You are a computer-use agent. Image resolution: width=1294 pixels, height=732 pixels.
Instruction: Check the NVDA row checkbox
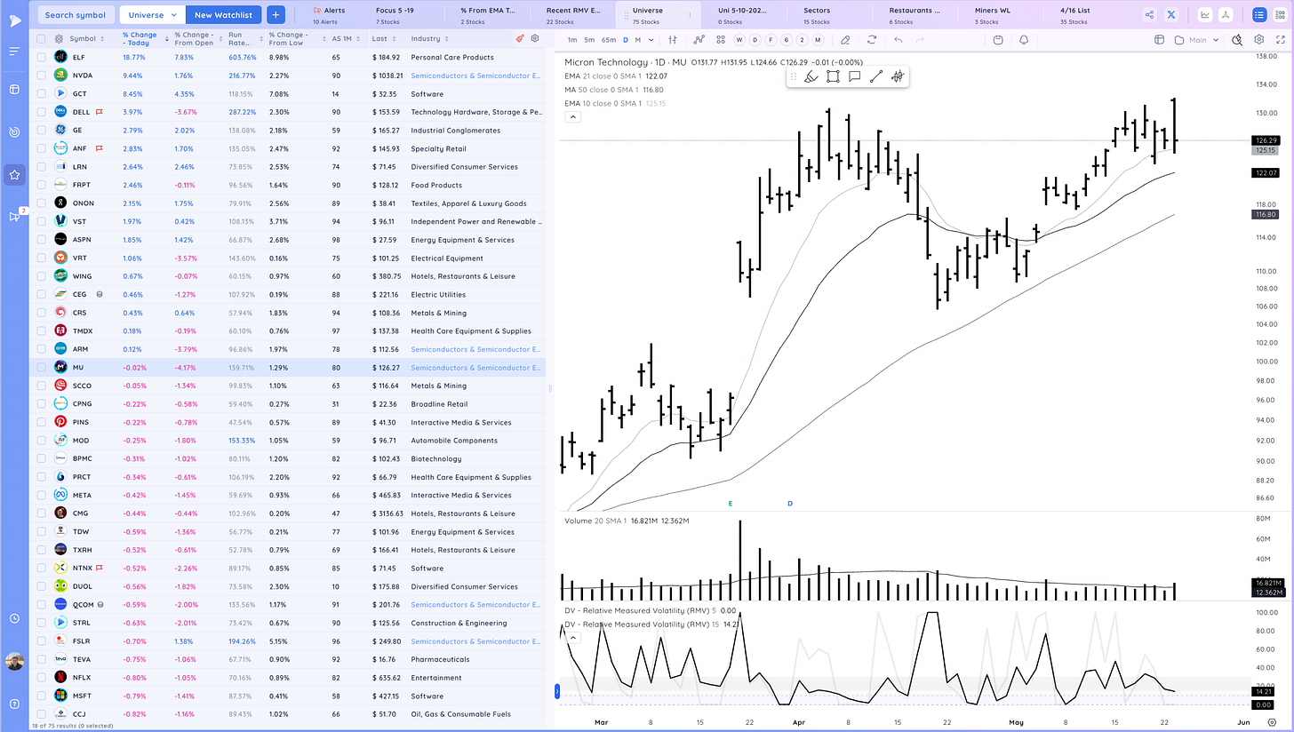41,76
